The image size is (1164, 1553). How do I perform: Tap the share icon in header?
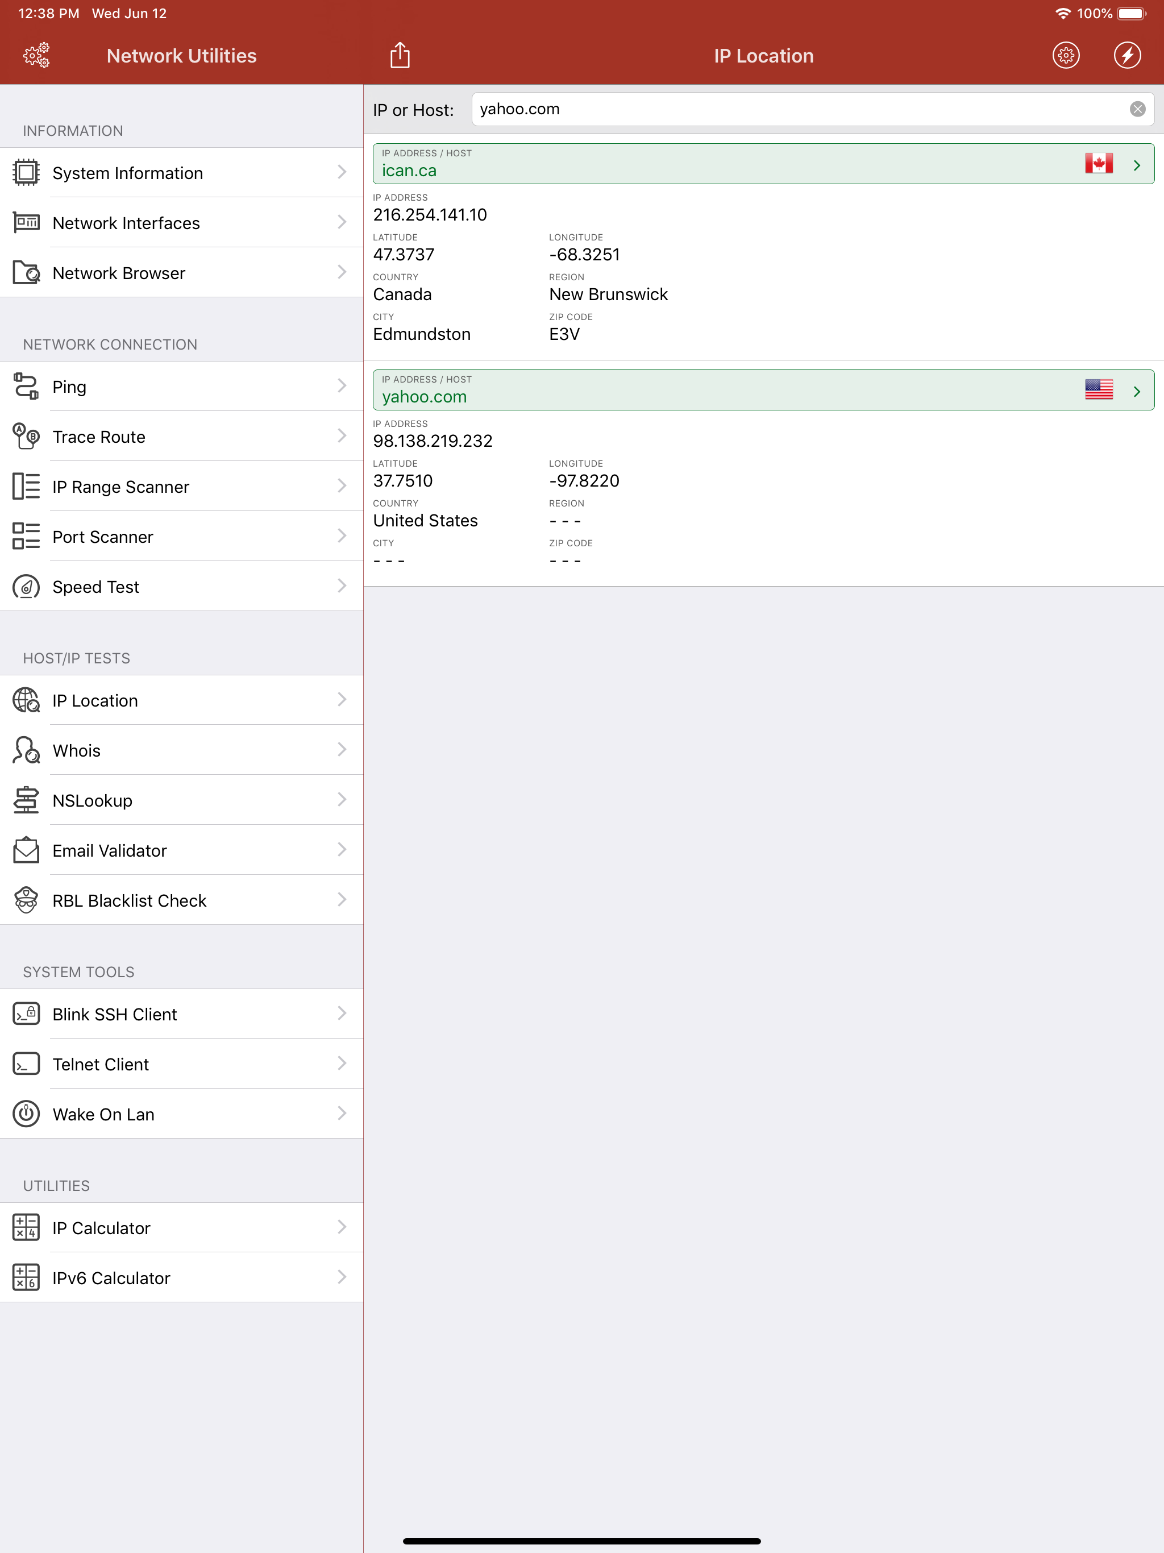click(400, 56)
